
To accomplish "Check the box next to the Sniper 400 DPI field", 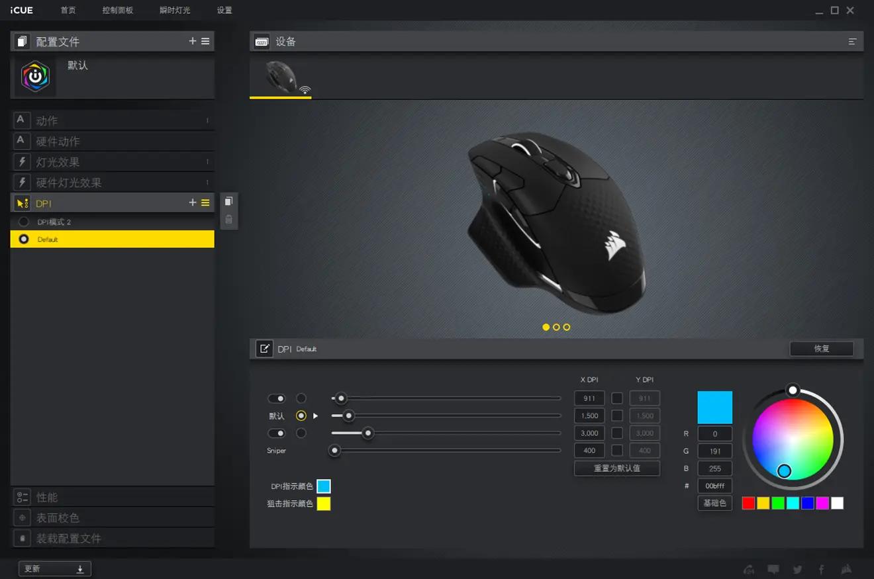I will (617, 451).
